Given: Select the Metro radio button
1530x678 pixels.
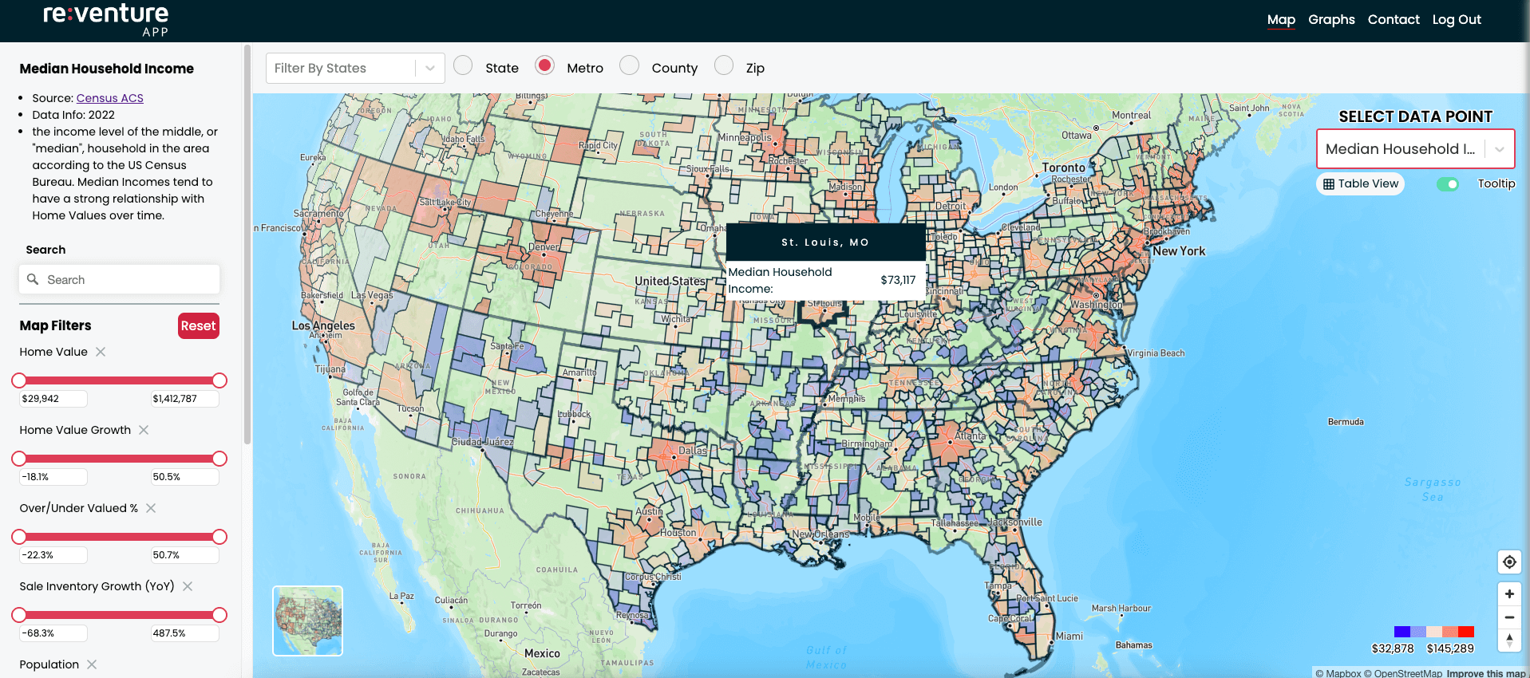Looking at the screenshot, I should pyautogui.click(x=544, y=65).
